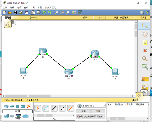
Task: Select the End Devices category icon
Action: point(6,116)
